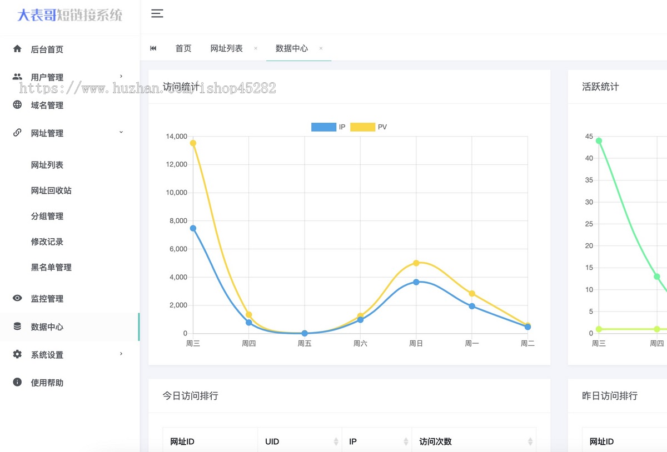667x452 pixels.
Task: Click the 今日访问排行 card title
Action: click(190, 396)
